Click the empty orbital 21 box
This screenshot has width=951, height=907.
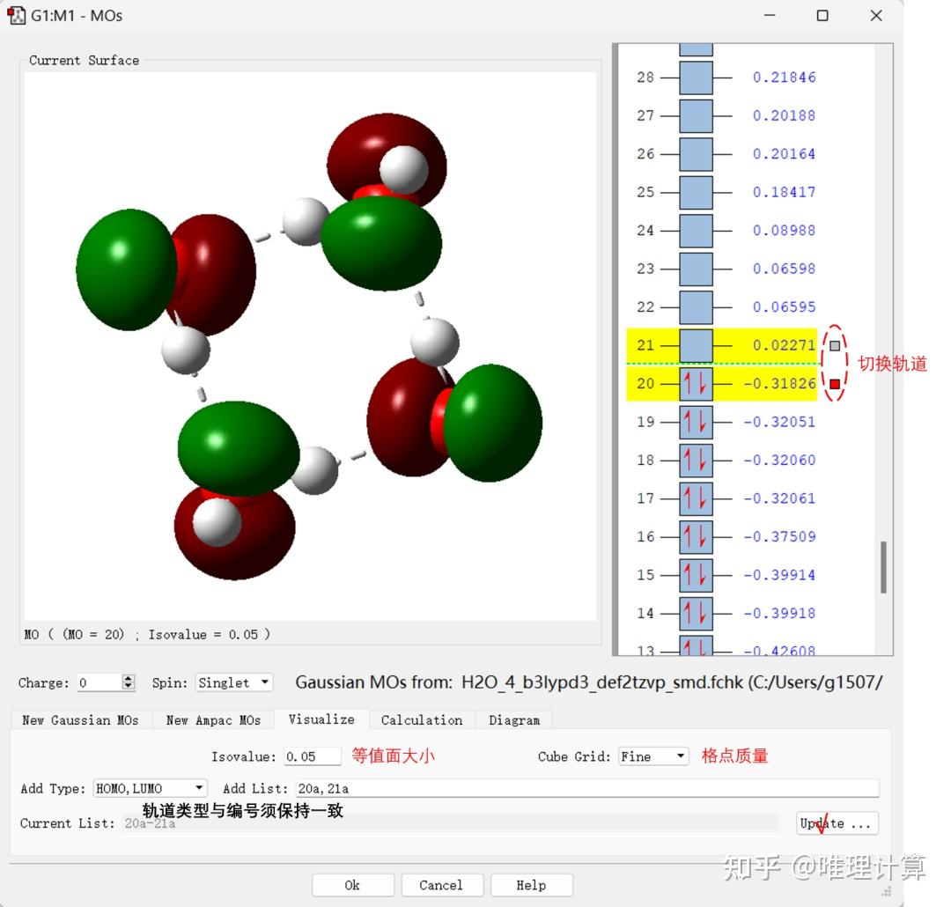point(696,345)
